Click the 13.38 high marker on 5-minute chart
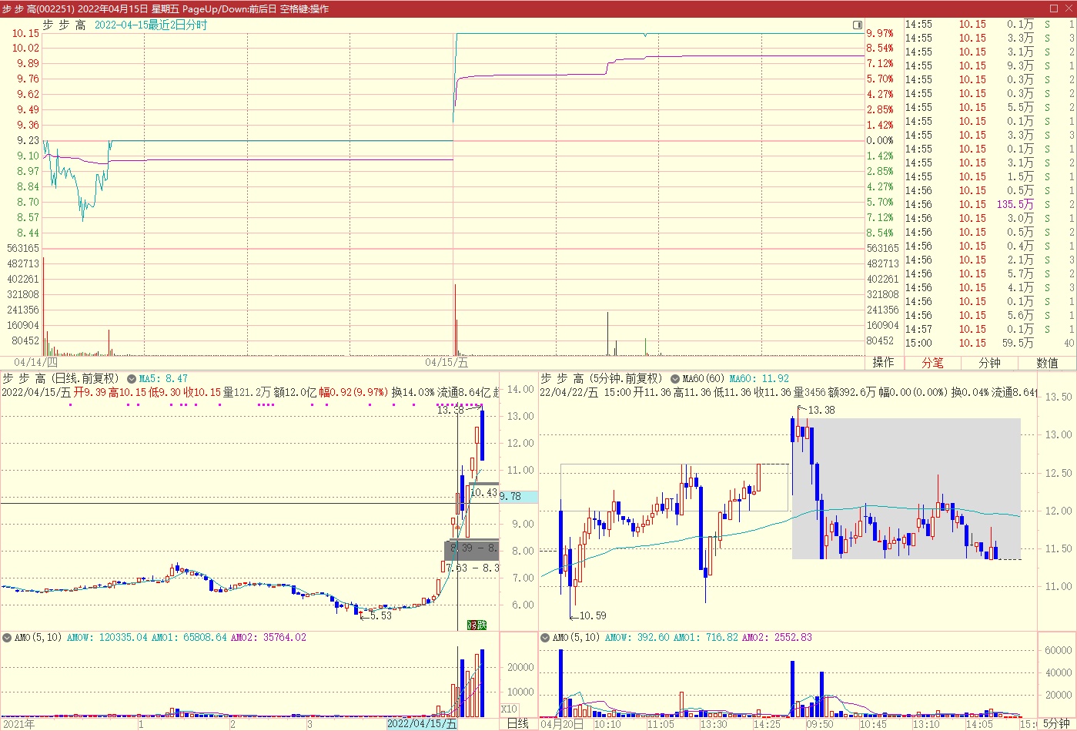This screenshot has height=731, width=1077. coord(821,410)
